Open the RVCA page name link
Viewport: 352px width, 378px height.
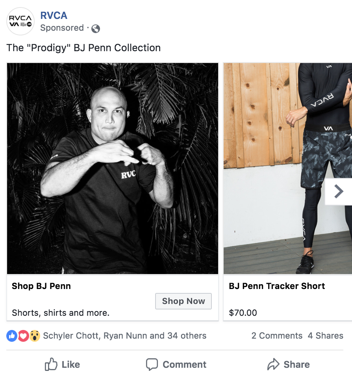pyautogui.click(x=54, y=16)
